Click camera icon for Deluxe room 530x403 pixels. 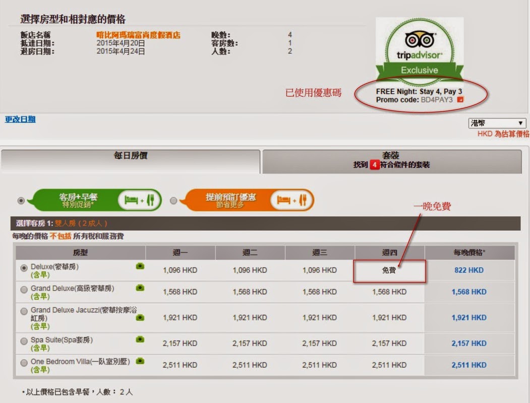[140, 266]
